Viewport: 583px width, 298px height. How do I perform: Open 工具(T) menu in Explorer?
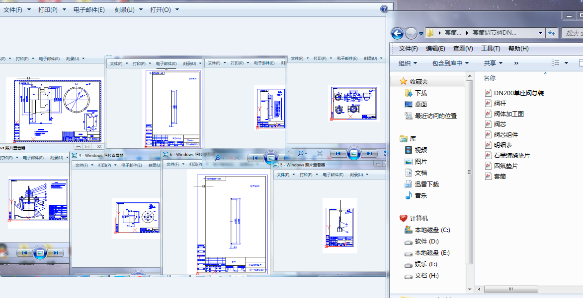(491, 48)
